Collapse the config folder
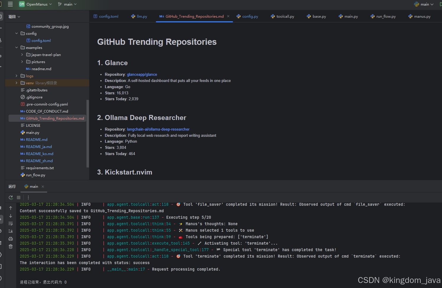This screenshot has width=442, height=288. tap(17, 34)
